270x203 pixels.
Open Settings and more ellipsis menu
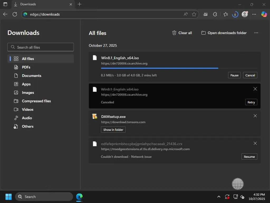(254, 14)
